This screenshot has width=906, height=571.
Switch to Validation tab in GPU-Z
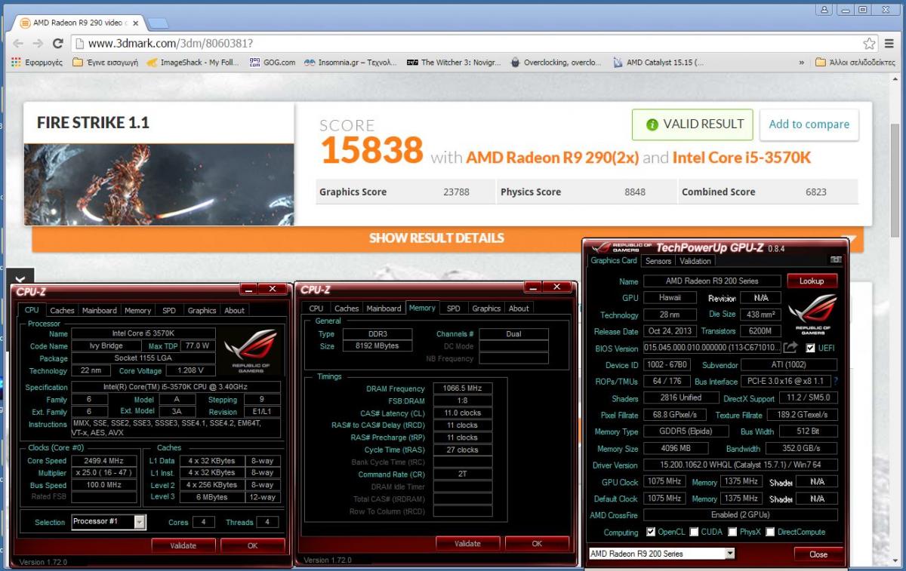click(x=695, y=261)
